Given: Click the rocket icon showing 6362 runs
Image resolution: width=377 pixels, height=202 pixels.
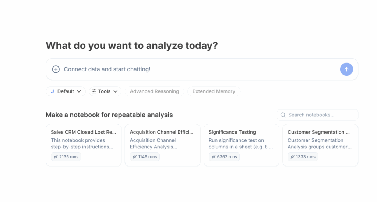Looking at the screenshot, I should (214, 157).
